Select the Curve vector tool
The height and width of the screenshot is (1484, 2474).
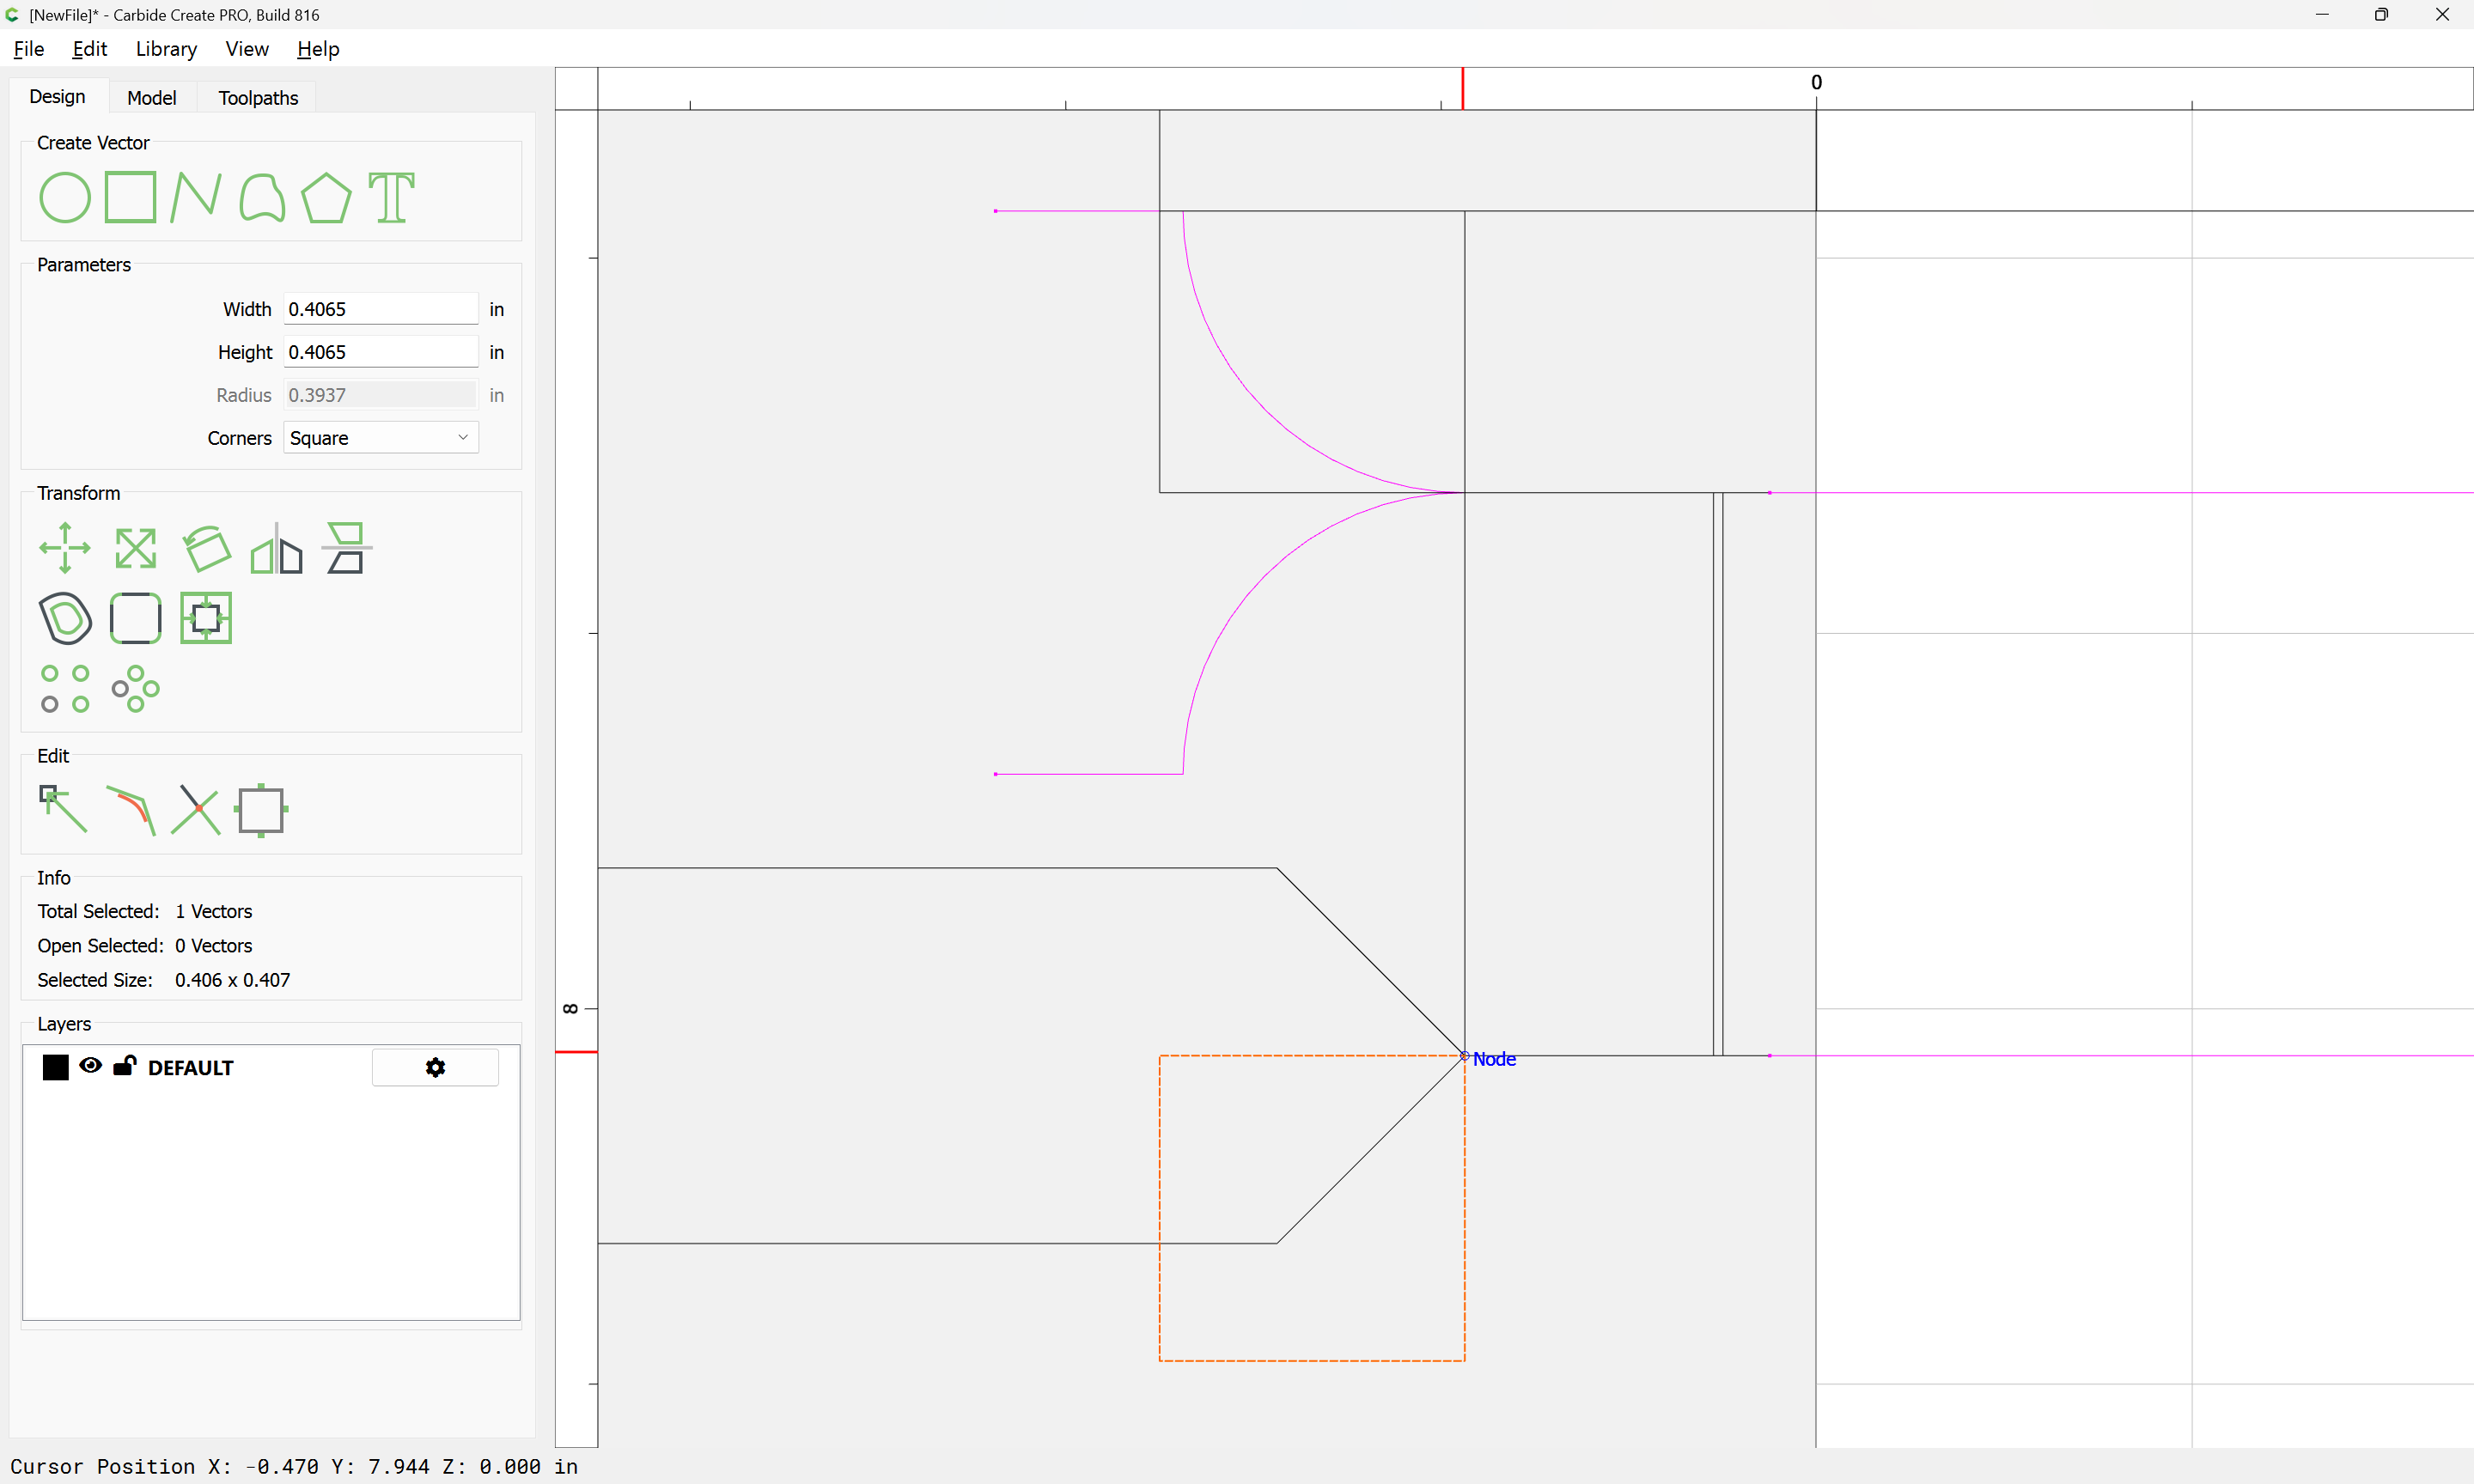[262, 197]
